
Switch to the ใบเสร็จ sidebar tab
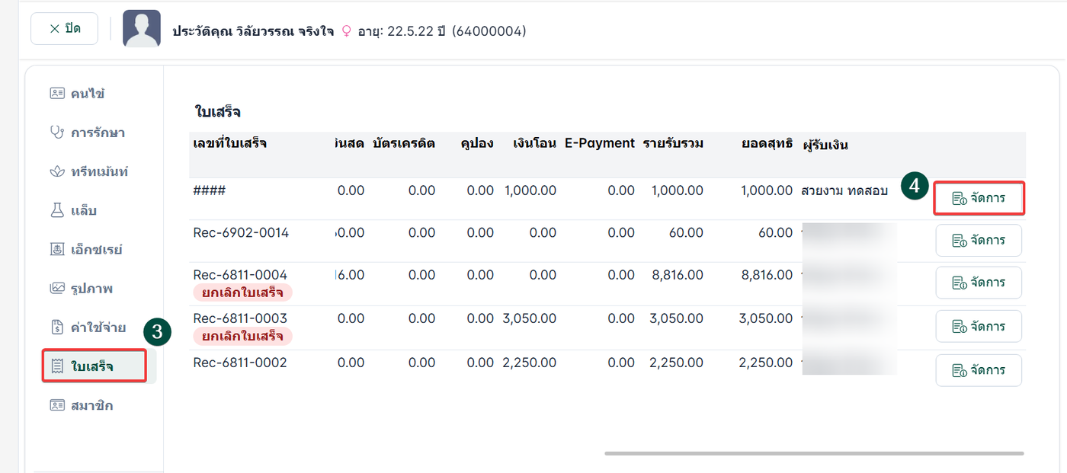[x=95, y=366]
